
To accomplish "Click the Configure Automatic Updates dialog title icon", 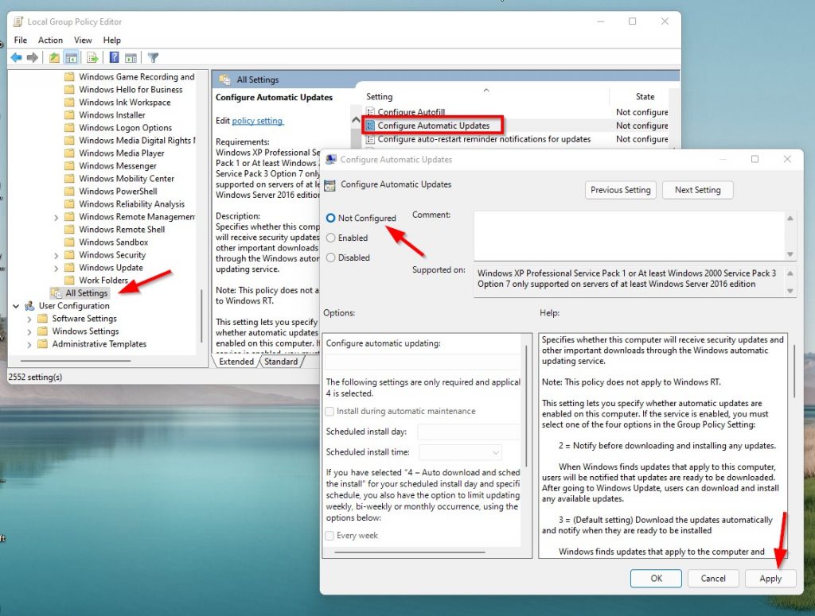I will pos(330,159).
